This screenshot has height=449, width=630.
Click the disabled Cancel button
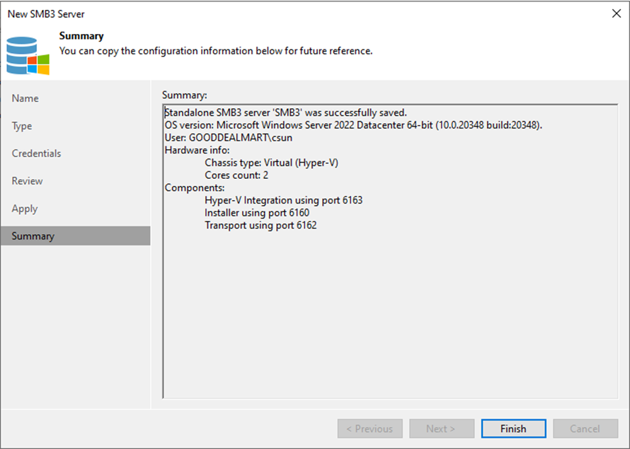pos(585,428)
